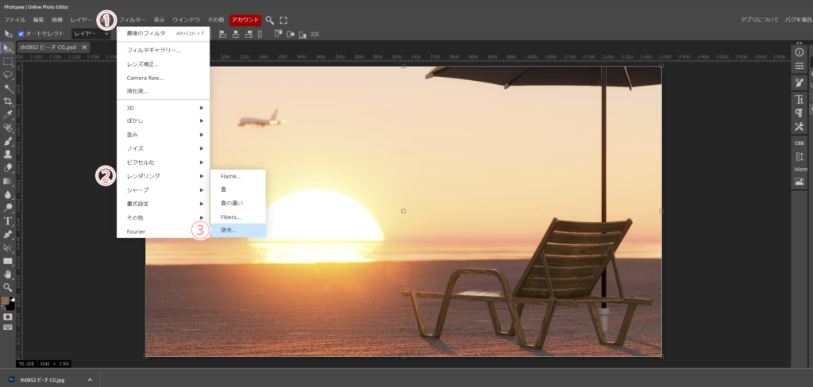Pick the Type (T) tool
The width and height of the screenshot is (813, 387).
click(x=8, y=221)
